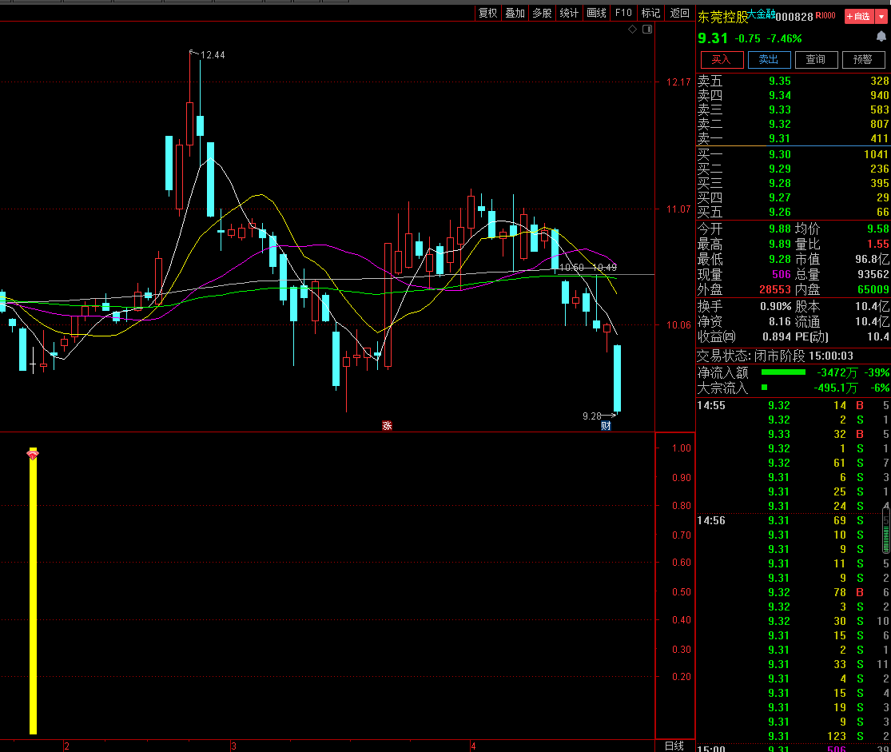Click the red 涨 marker on chart
Image resolution: width=891 pixels, height=752 pixels.
[387, 426]
